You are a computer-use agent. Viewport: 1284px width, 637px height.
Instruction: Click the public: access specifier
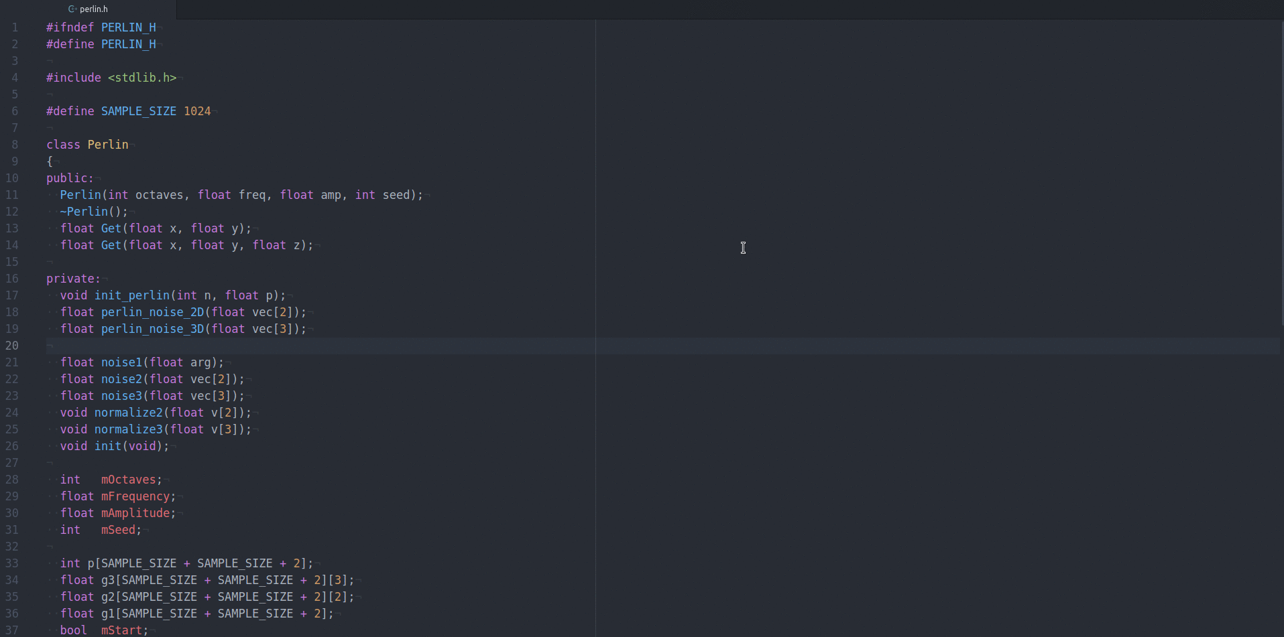point(69,178)
